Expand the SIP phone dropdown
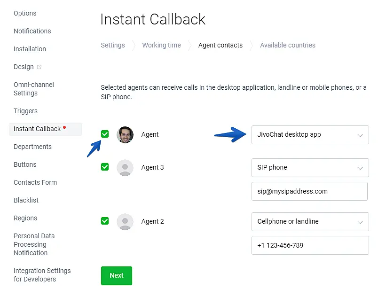Image resolution: width=386 pixels, height=304 pixels. pyautogui.click(x=310, y=168)
